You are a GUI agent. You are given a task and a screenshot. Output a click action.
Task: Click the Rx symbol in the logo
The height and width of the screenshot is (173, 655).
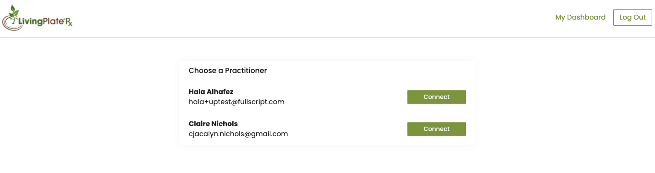(x=69, y=22)
